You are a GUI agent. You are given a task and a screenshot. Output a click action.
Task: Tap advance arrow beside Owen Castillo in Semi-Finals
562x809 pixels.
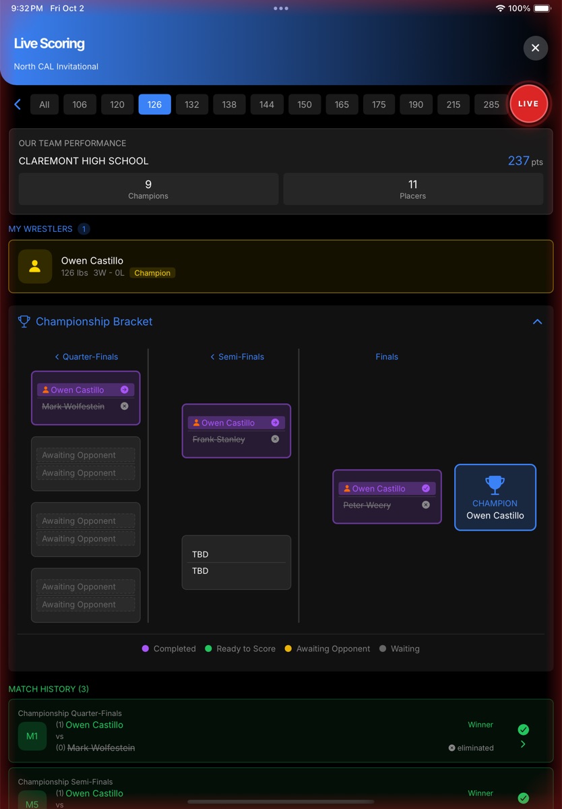coord(275,423)
